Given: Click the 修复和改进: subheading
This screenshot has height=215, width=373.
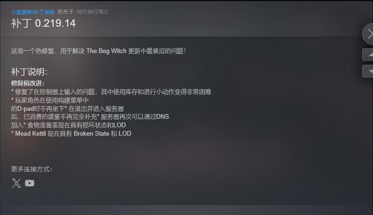Looking at the screenshot, I should (28, 83).
